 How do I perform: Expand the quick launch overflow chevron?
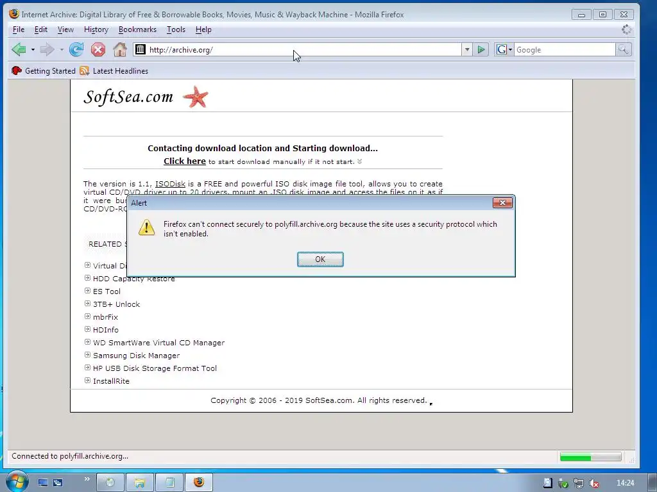pyautogui.click(x=87, y=479)
